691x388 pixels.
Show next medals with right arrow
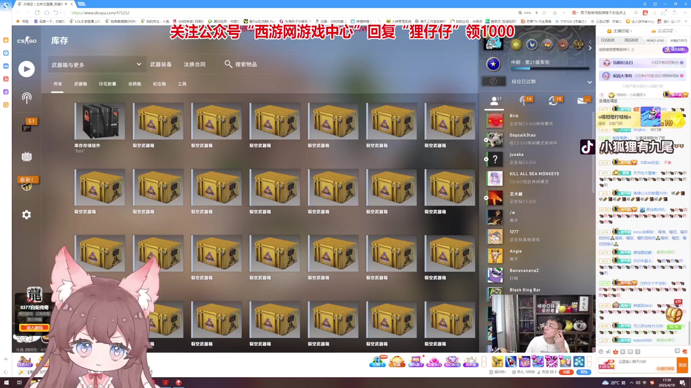point(590,48)
